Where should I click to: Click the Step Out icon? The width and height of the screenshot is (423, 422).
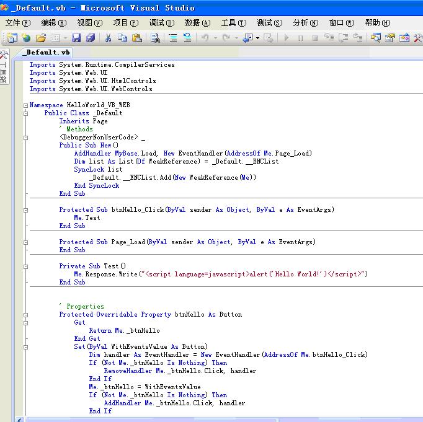click(x=358, y=38)
